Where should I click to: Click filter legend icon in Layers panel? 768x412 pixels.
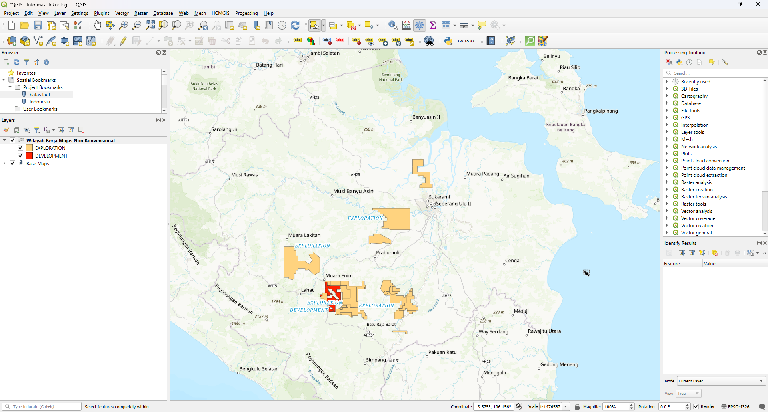(x=37, y=130)
